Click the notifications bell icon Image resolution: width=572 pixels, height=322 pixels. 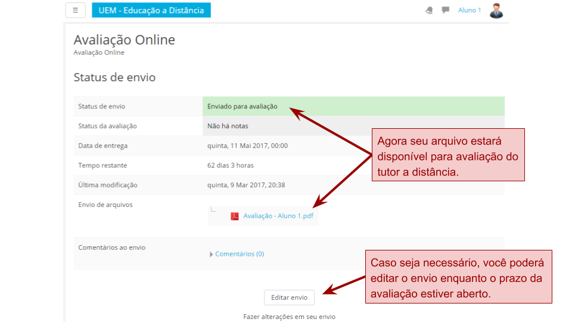coord(429,10)
